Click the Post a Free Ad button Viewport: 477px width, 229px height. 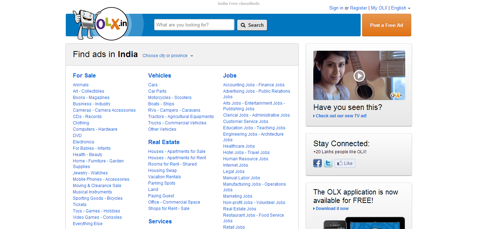click(x=386, y=25)
